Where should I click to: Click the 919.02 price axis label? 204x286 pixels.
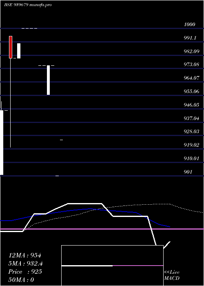[x=191, y=145]
